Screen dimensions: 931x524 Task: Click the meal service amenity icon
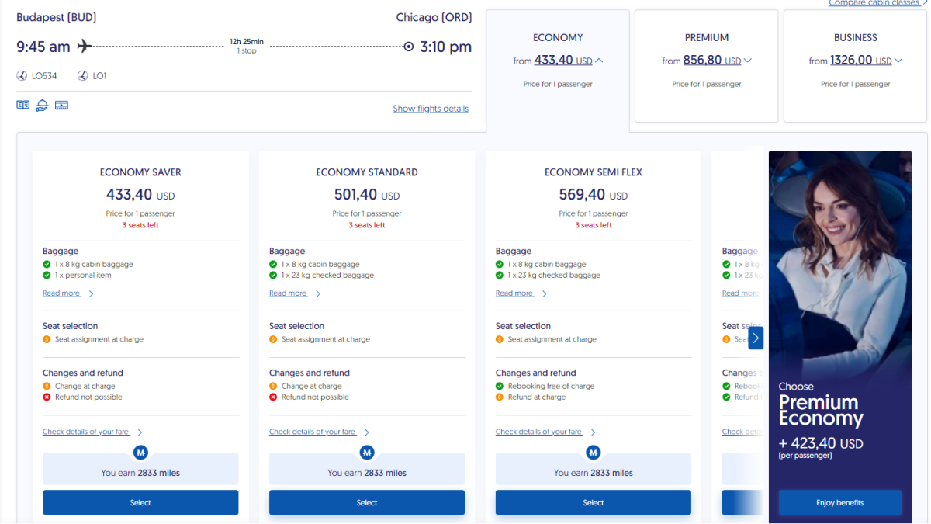[x=42, y=105]
